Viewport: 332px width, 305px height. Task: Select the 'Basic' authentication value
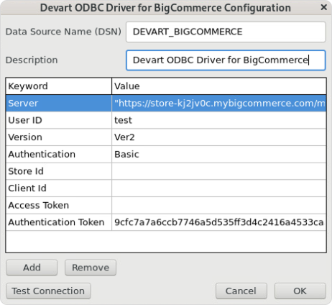[219, 155]
